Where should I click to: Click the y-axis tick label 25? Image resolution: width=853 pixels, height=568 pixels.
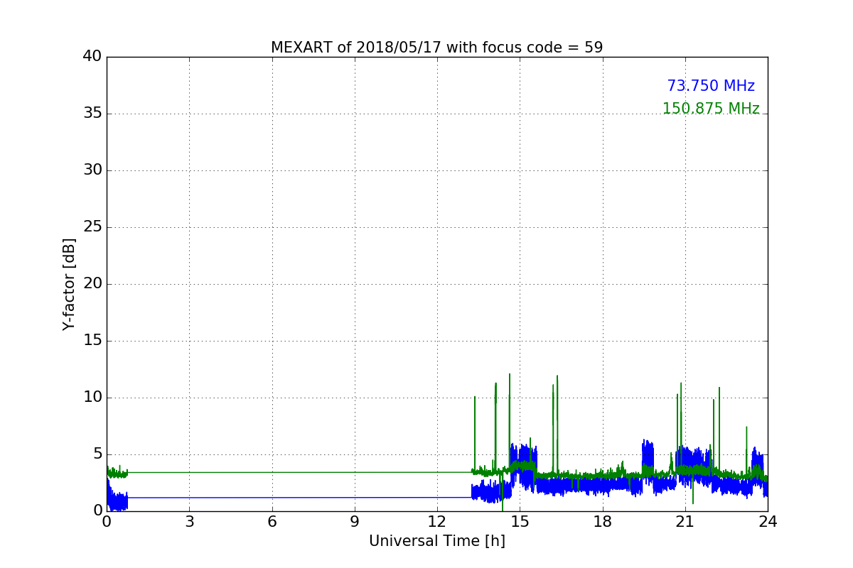click(x=92, y=227)
